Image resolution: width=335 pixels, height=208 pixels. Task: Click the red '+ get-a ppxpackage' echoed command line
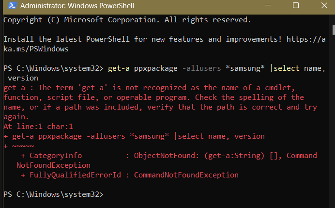point(134,136)
